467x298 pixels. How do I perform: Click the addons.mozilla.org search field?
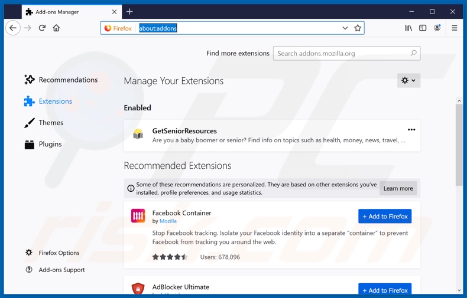pyautogui.click(x=342, y=53)
